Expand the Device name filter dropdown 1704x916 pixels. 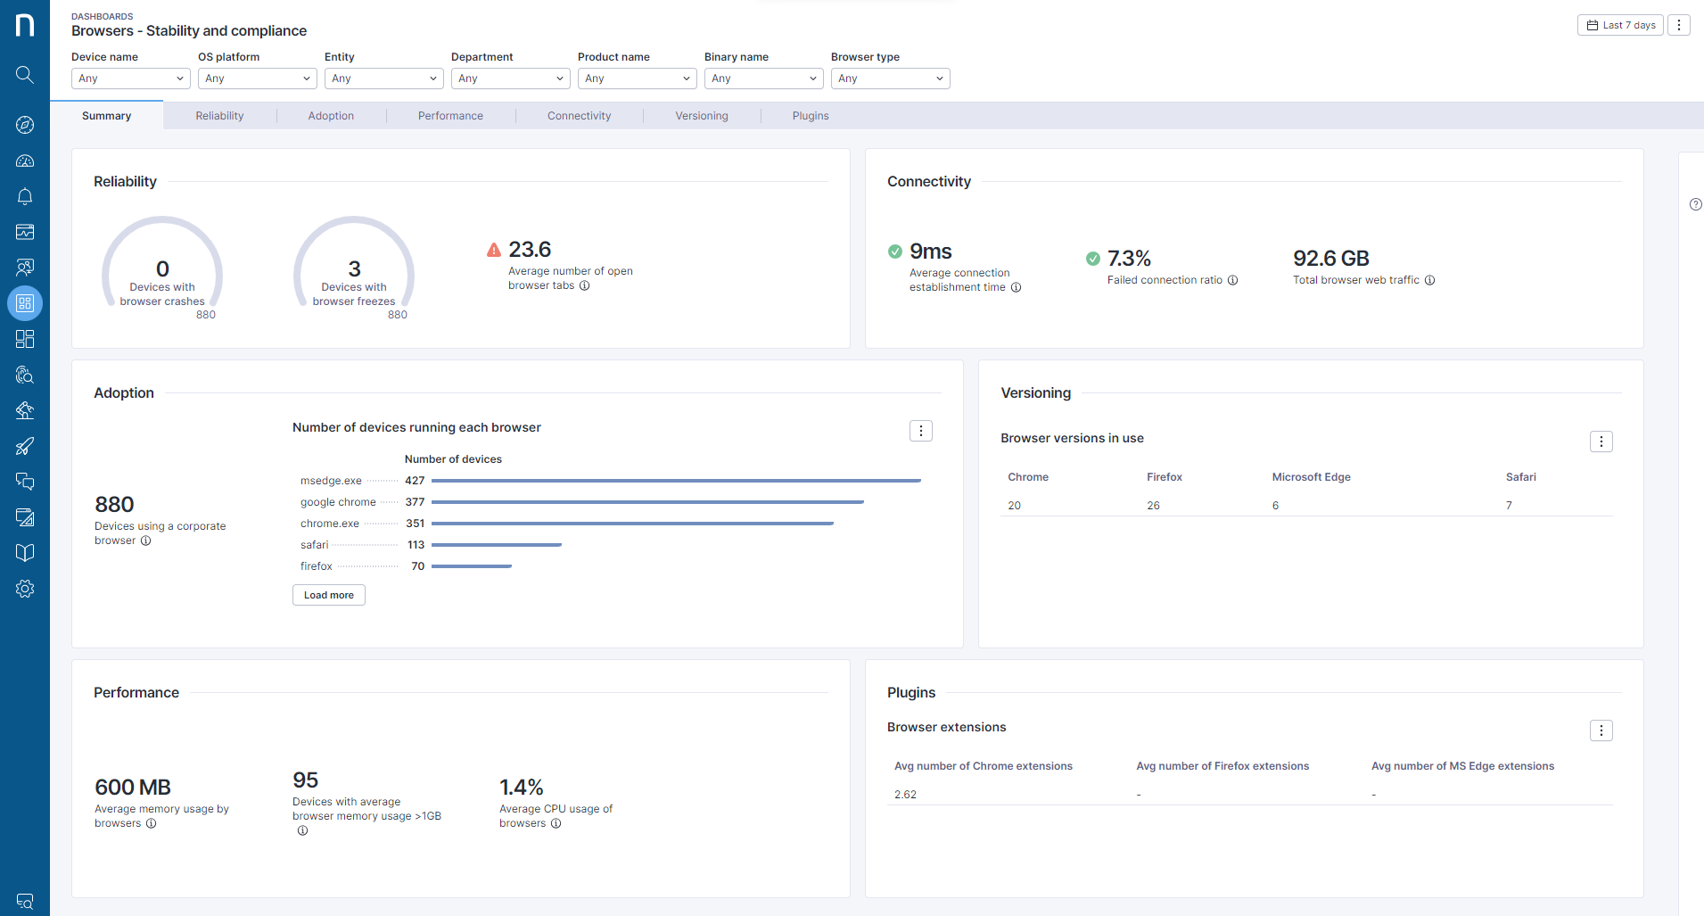click(x=131, y=78)
